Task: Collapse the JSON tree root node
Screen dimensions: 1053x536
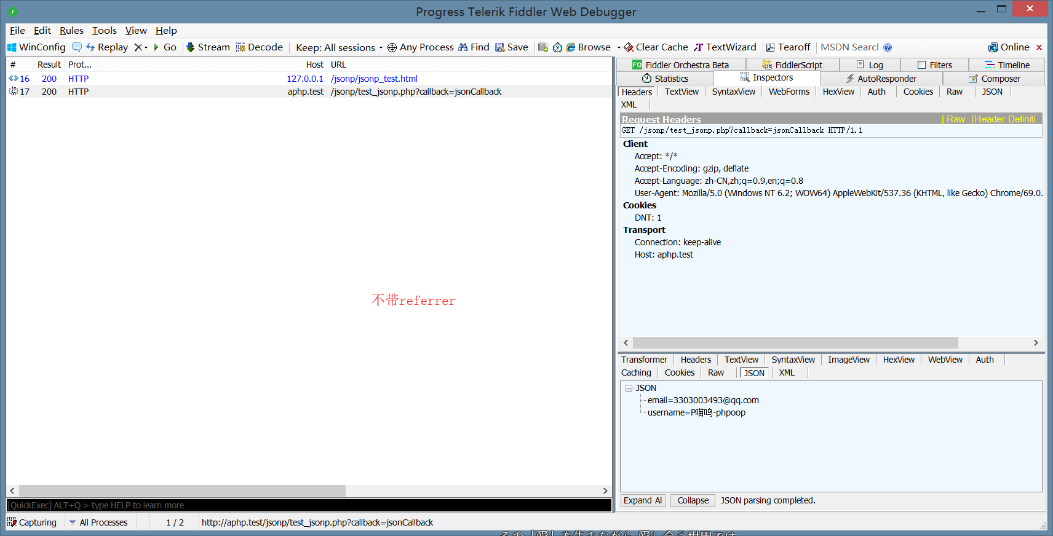Action: [629, 388]
